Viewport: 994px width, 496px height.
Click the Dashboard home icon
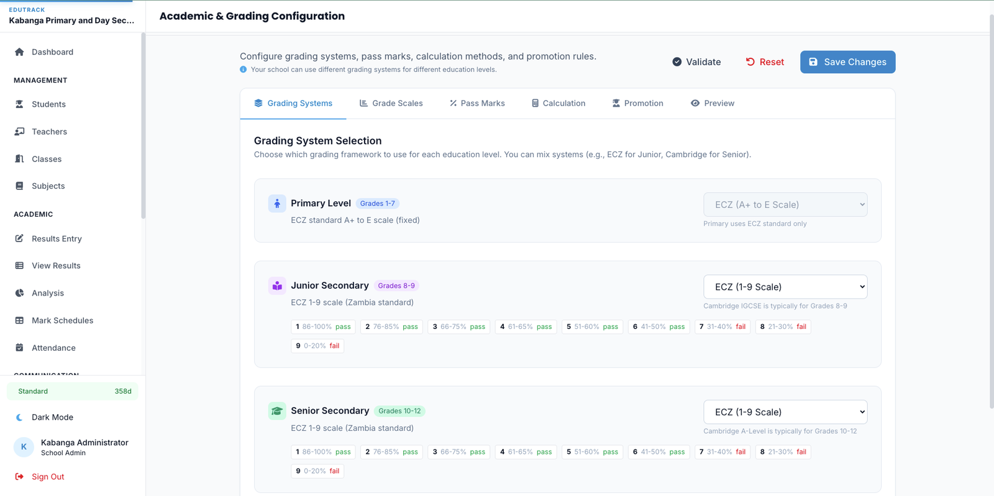coord(19,52)
